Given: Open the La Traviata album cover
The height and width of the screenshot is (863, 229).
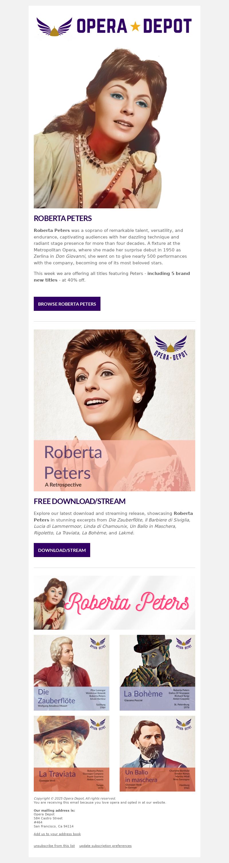Looking at the screenshot, I should (72, 753).
